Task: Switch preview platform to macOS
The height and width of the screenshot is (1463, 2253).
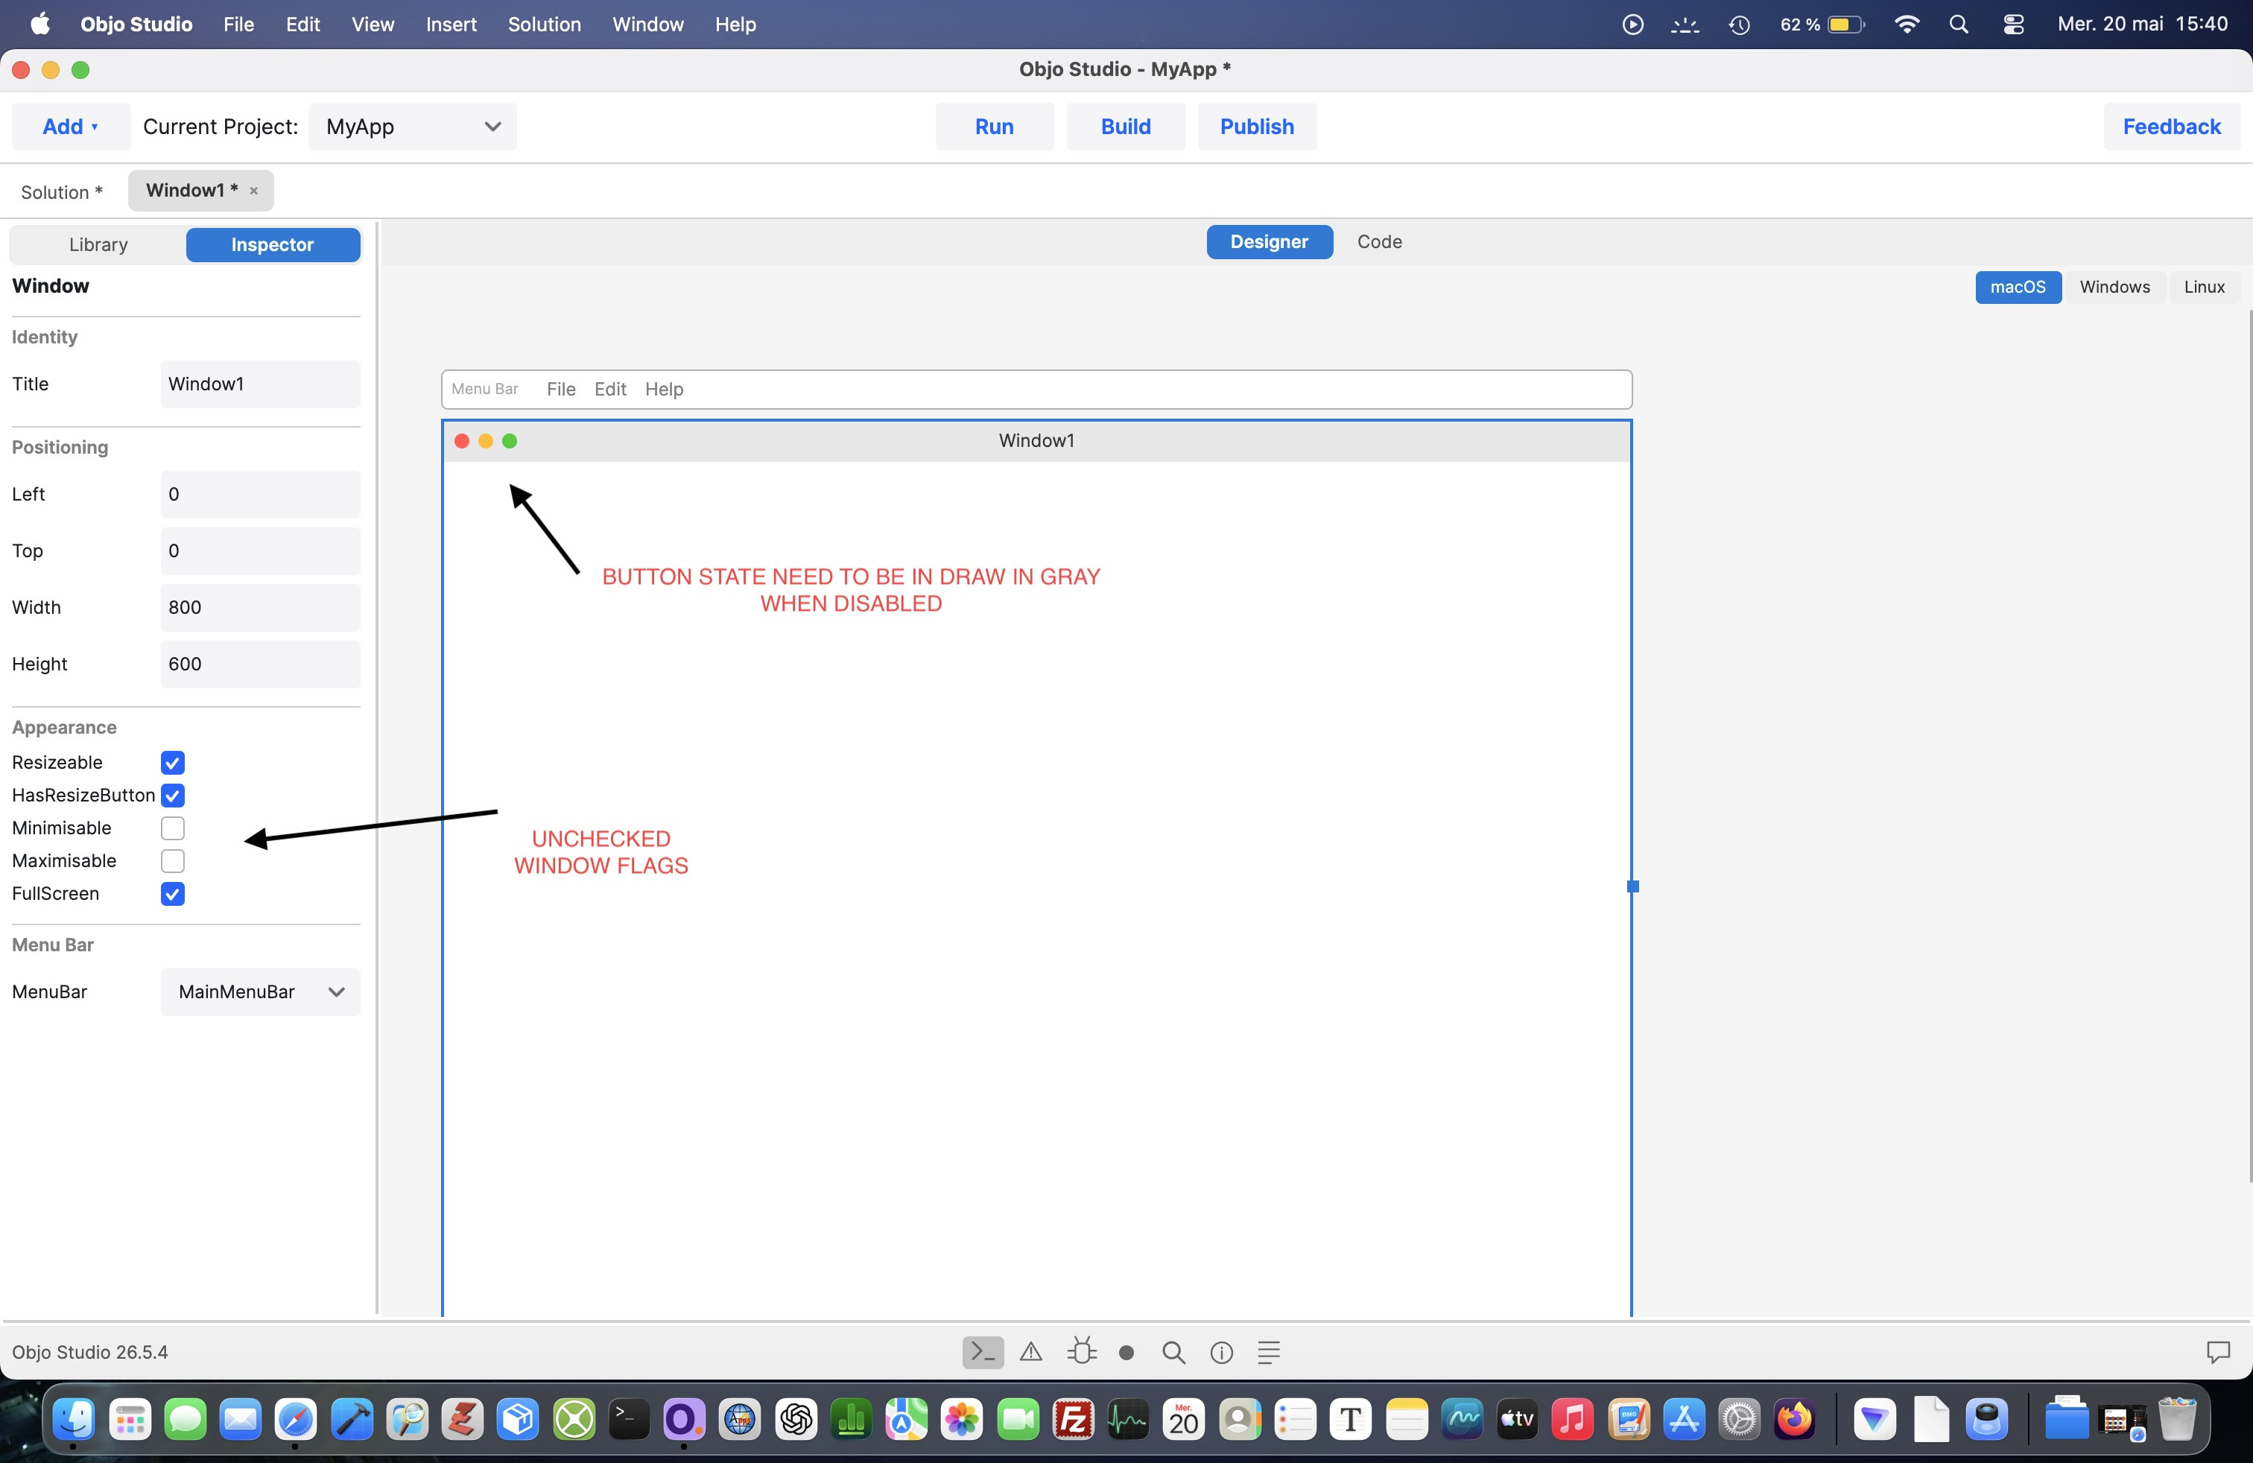Action: tap(2018, 288)
